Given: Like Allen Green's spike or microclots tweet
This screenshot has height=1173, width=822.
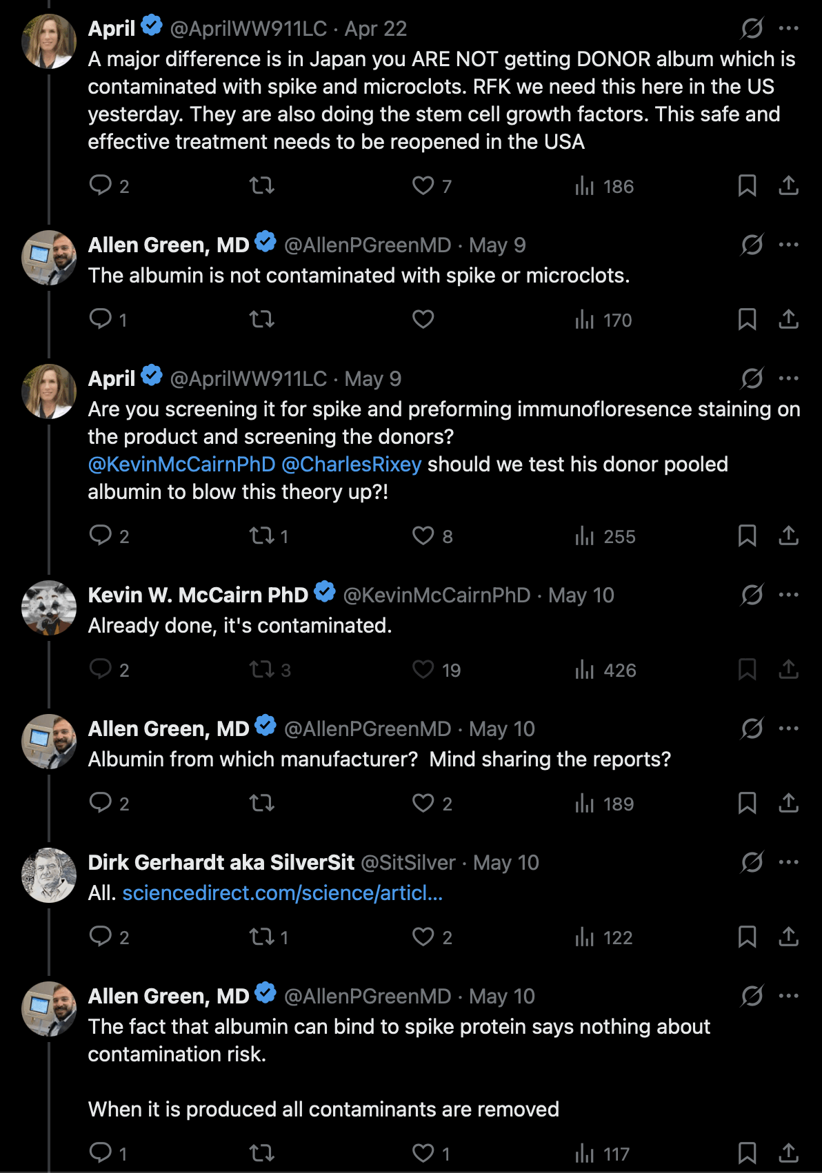Looking at the screenshot, I should coord(423,319).
